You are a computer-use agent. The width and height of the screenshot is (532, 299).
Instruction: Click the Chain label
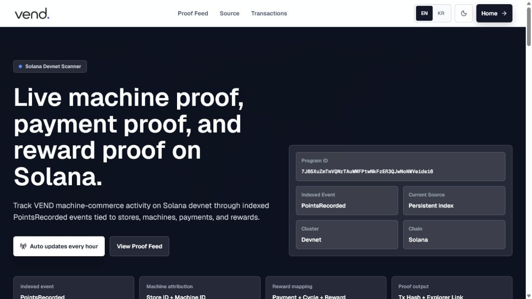click(x=415, y=229)
